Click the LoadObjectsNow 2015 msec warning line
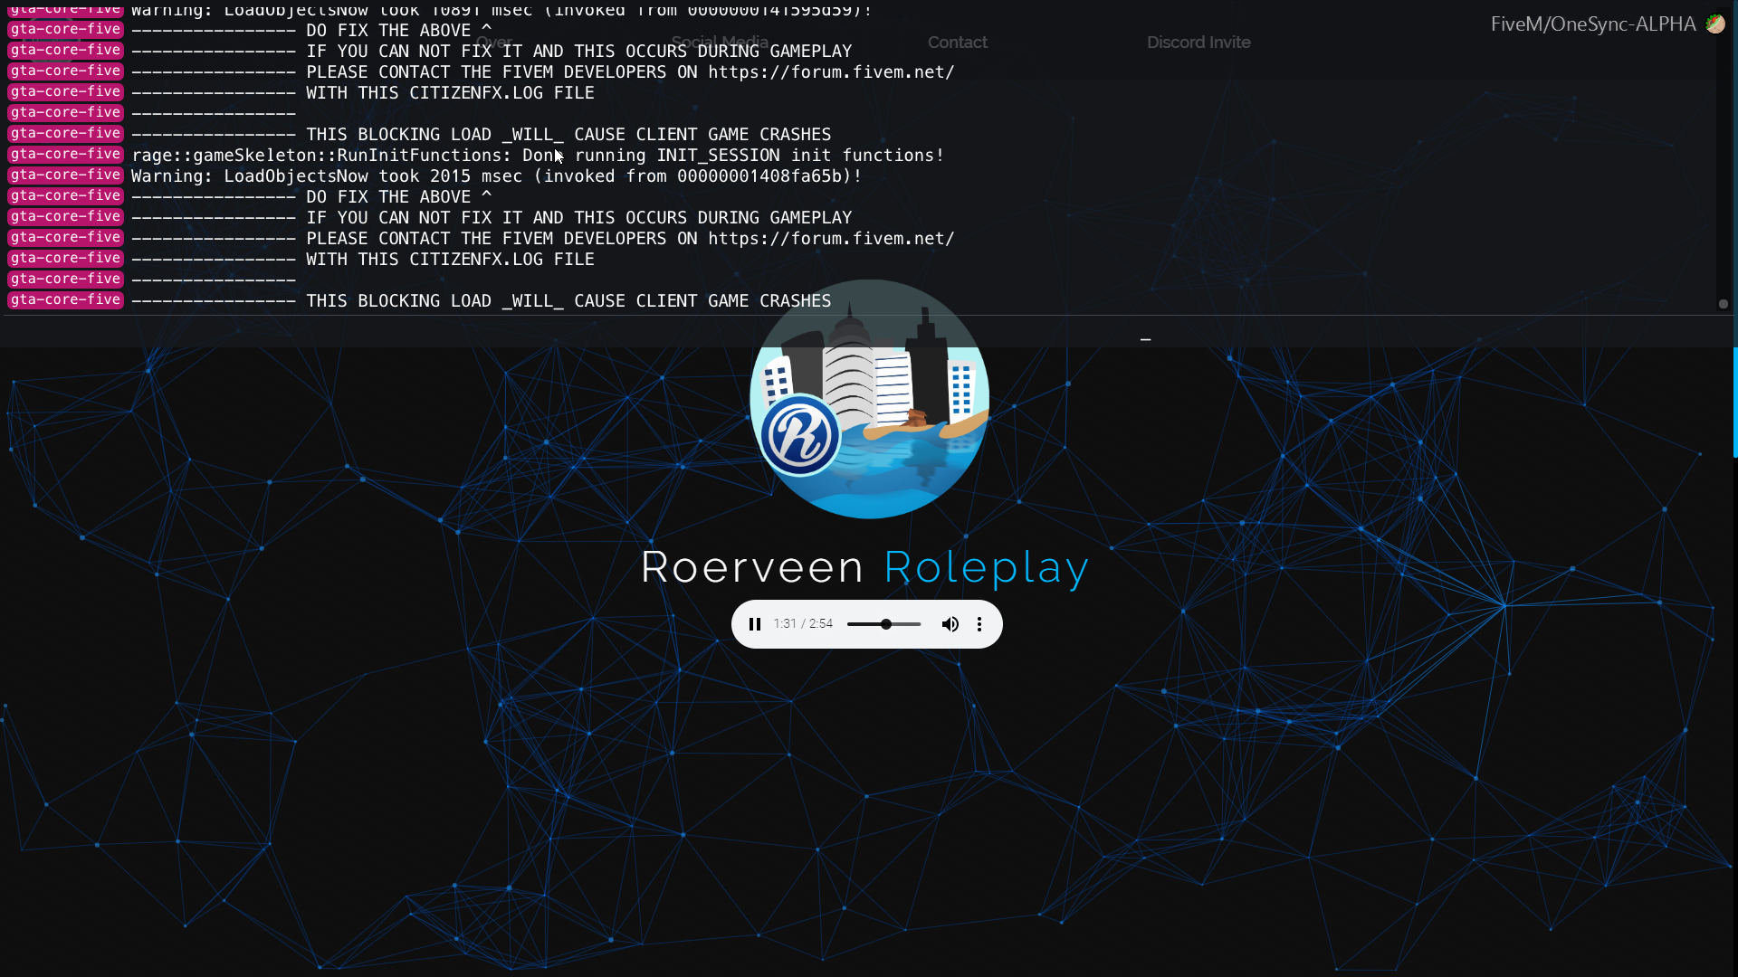The image size is (1738, 977). click(x=496, y=176)
